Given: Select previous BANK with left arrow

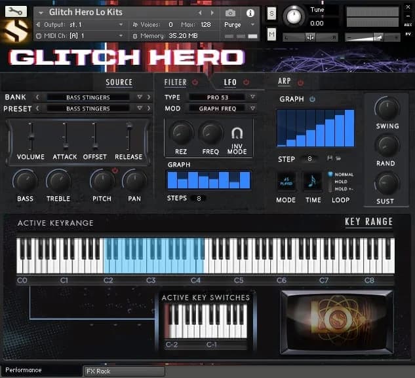Looking at the screenshot, I should 37,97.
